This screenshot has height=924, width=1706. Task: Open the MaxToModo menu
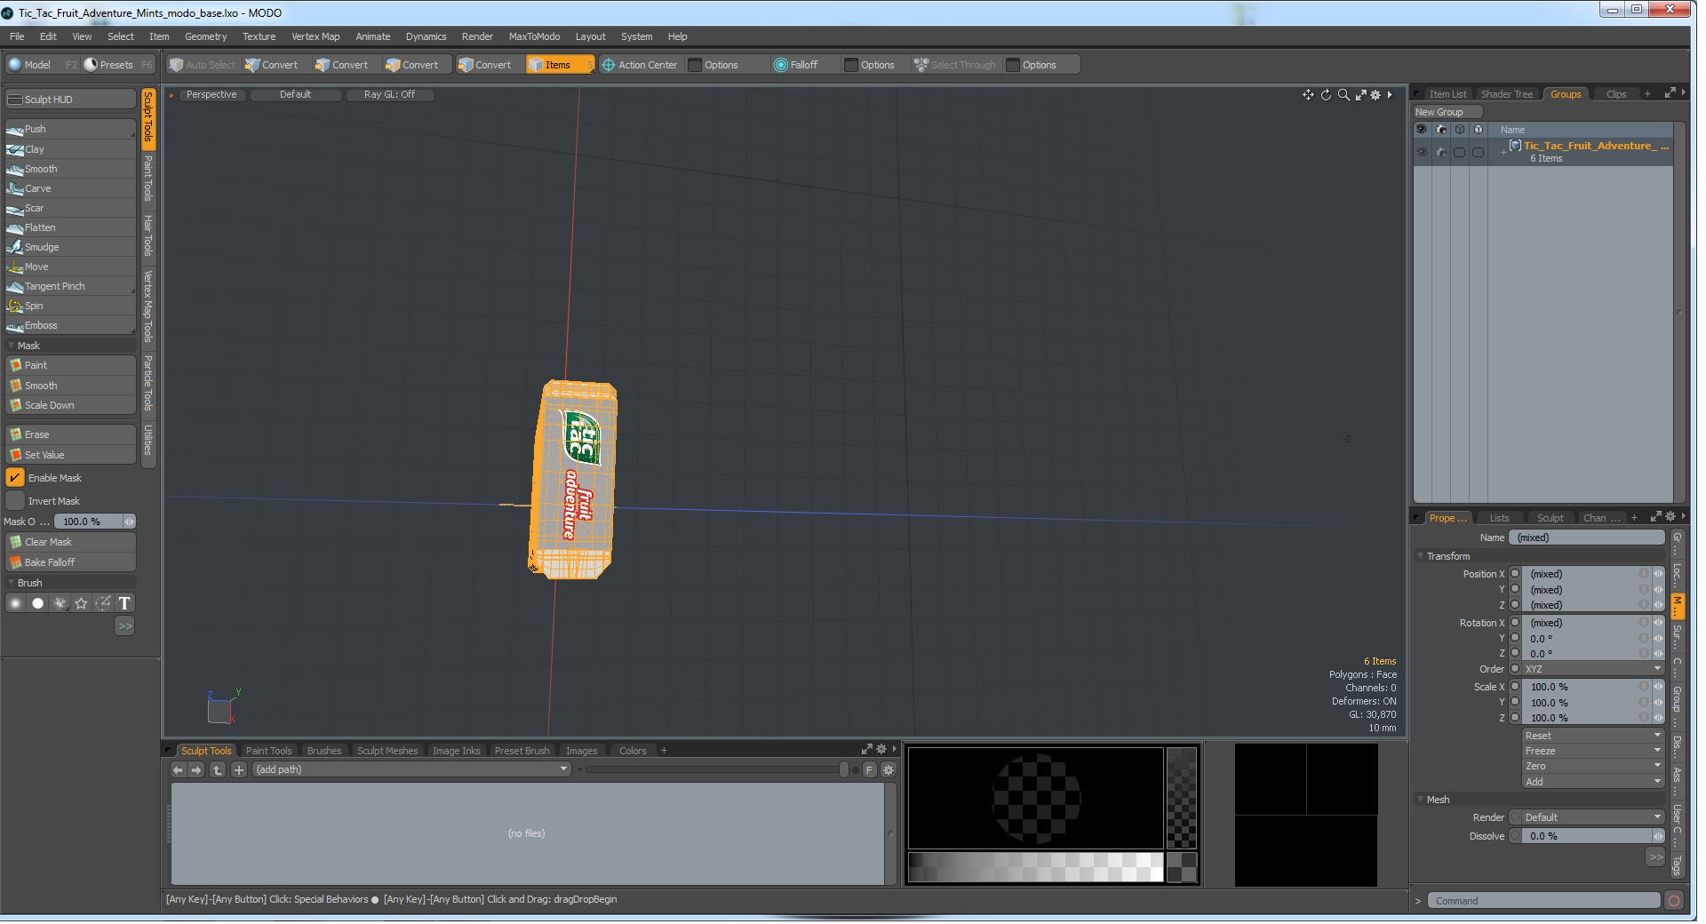(x=534, y=37)
